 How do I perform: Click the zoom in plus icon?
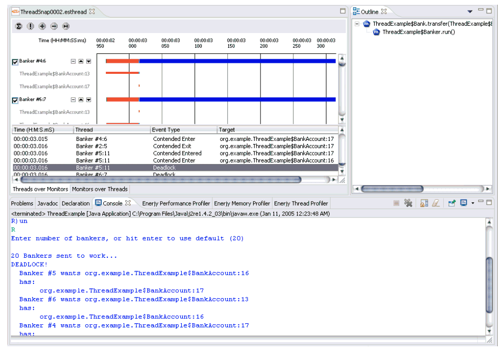[42, 26]
